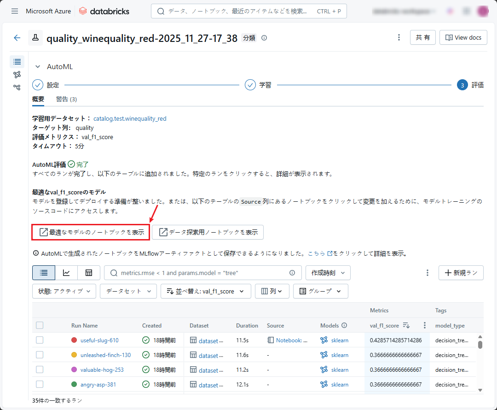This screenshot has height=410, width=497.
Task: Click the databricks logo
Action: [104, 11]
